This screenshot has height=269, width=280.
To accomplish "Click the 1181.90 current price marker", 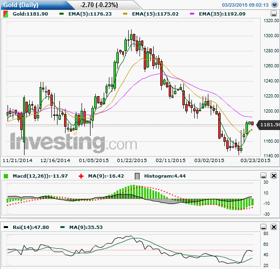I will click(269, 124).
